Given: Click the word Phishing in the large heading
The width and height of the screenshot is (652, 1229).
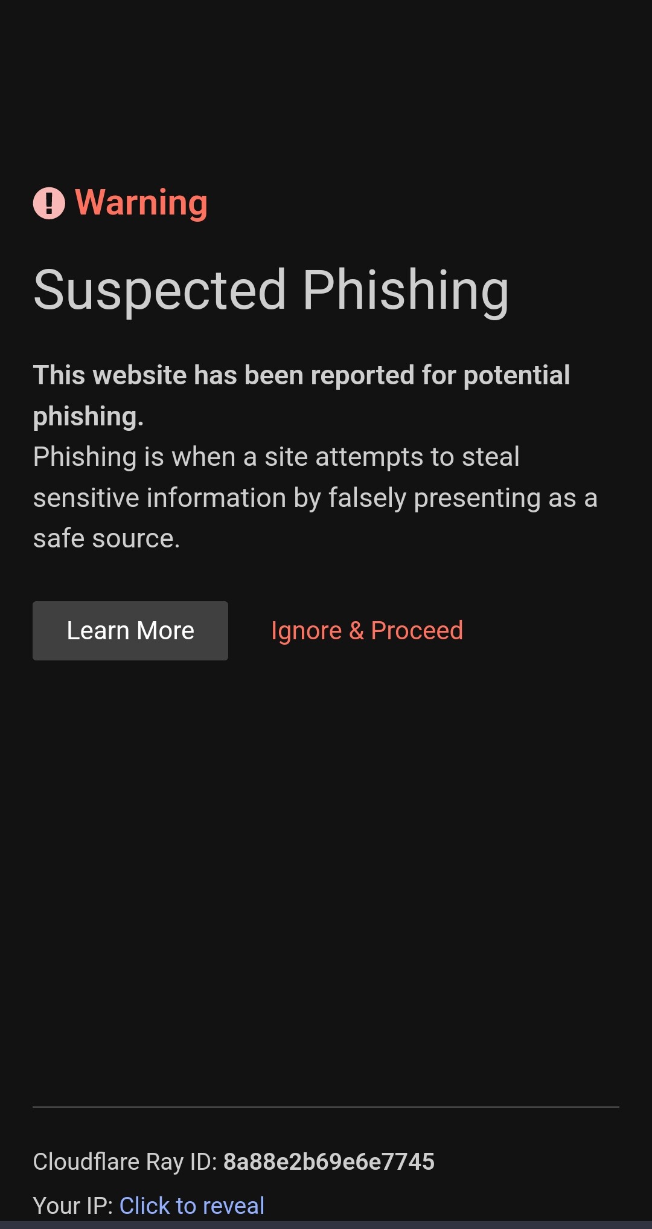Looking at the screenshot, I should pyautogui.click(x=406, y=291).
